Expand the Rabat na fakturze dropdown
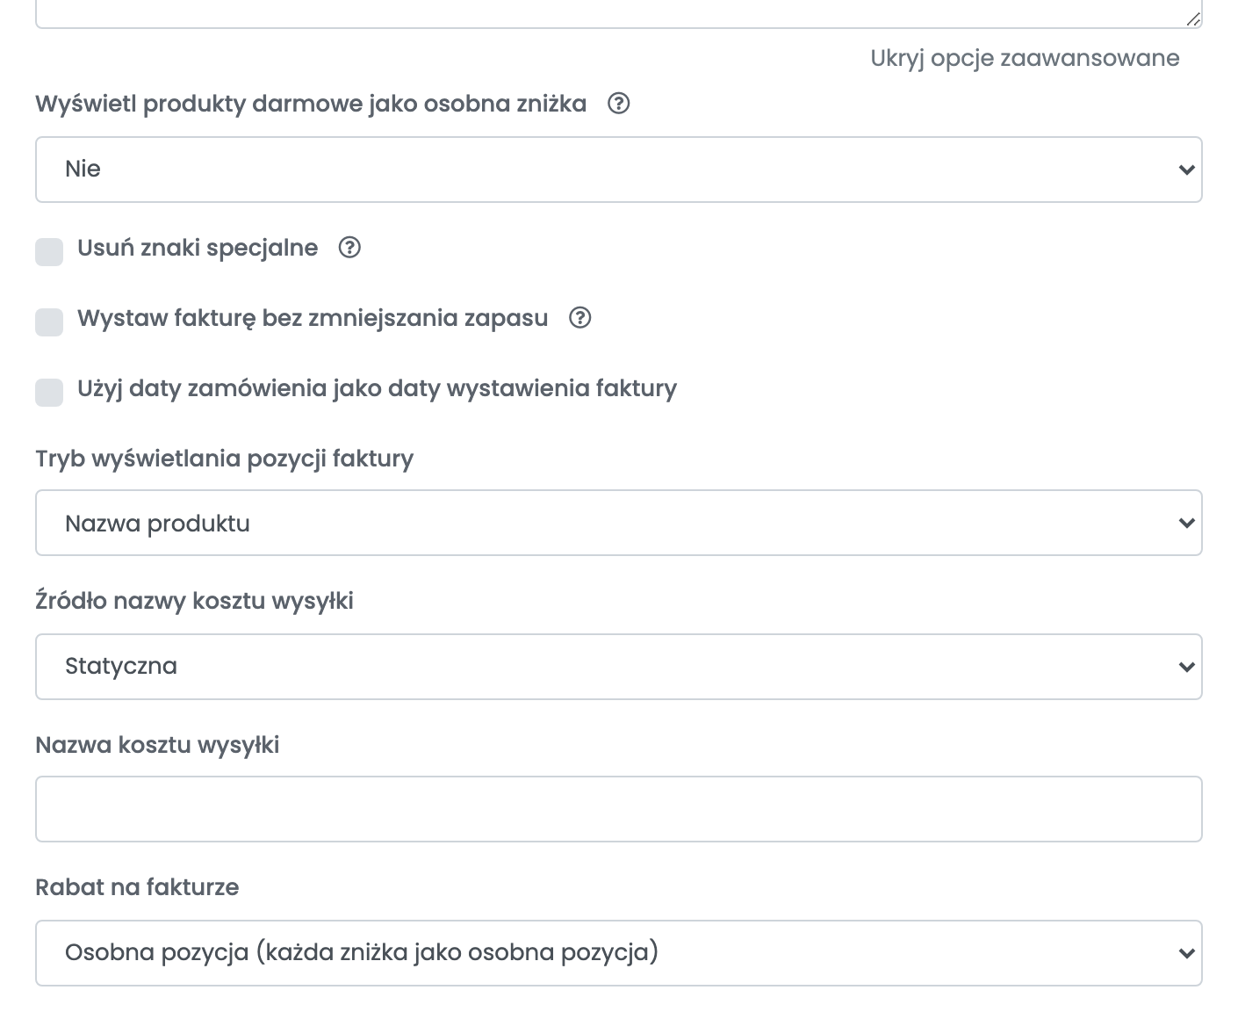Image resolution: width=1238 pixels, height=1019 pixels. [619, 953]
